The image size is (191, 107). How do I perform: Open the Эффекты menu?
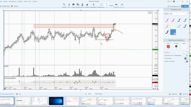point(20,1)
